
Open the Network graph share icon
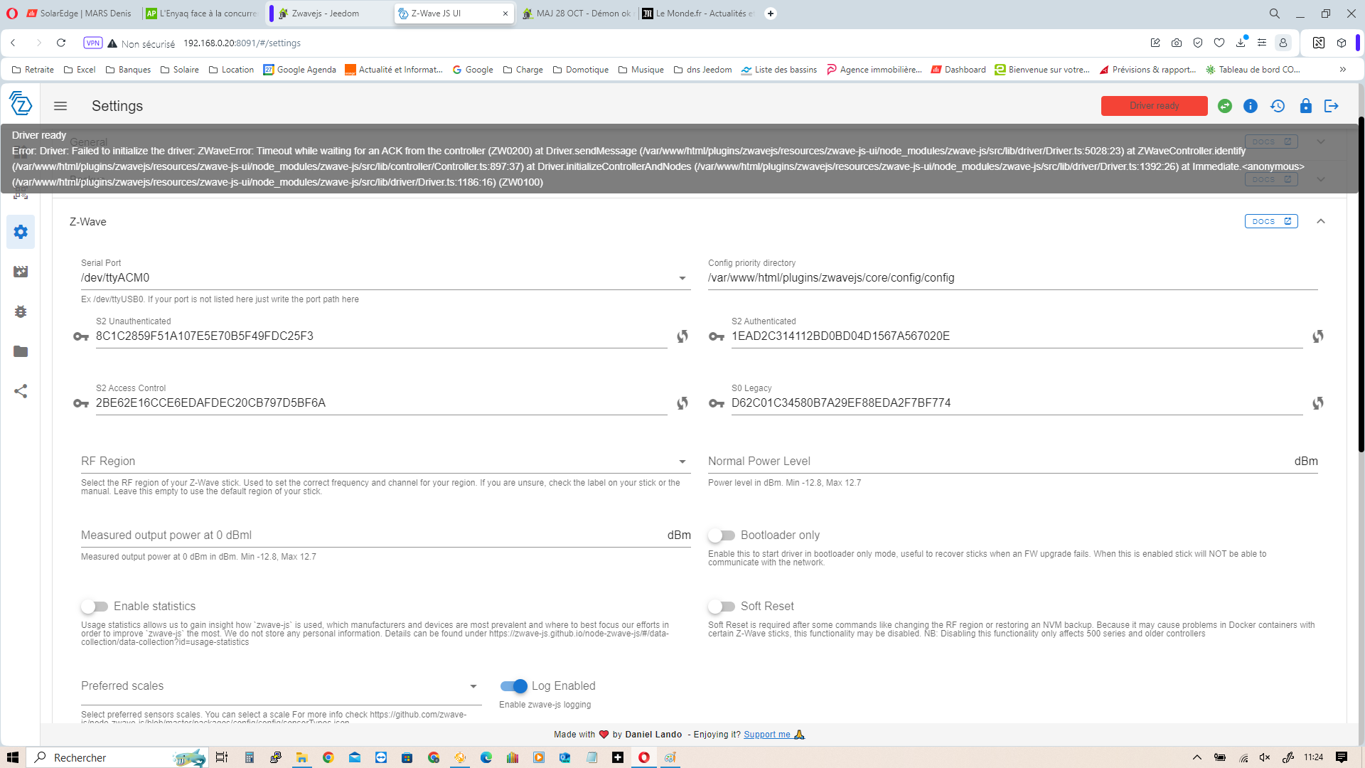click(21, 391)
